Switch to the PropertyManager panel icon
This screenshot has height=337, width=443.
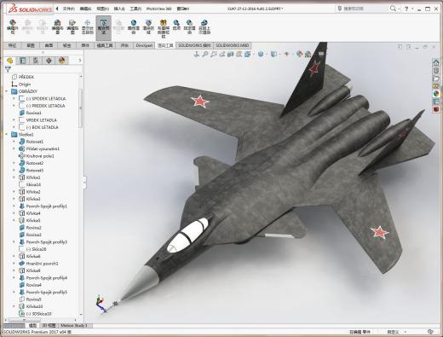point(23,61)
